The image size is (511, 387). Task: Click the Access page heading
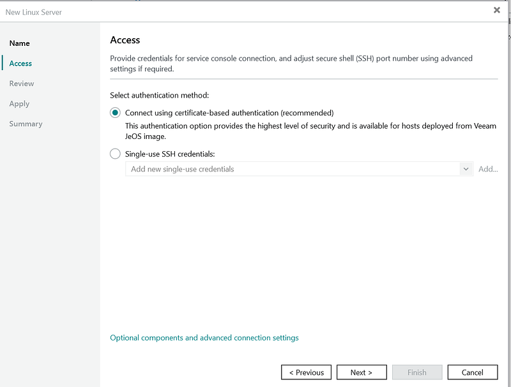pyautogui.click(x=125, y=40)
